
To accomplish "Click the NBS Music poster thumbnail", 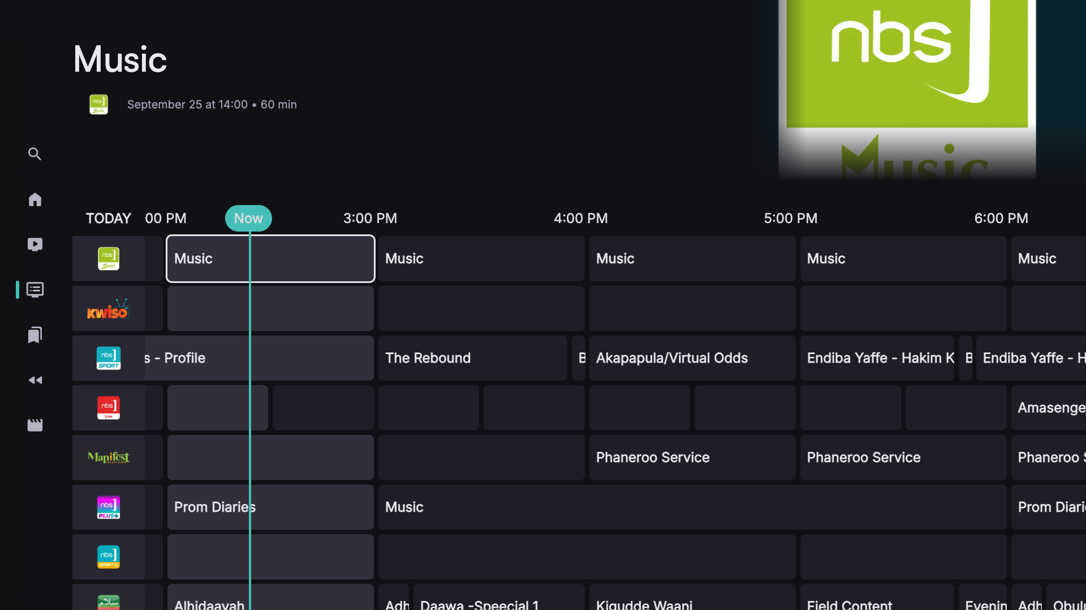I will click(x=907, y=89).
